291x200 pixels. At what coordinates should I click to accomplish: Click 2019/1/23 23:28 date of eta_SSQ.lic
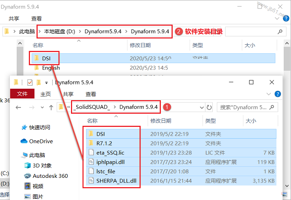[171, 153]
